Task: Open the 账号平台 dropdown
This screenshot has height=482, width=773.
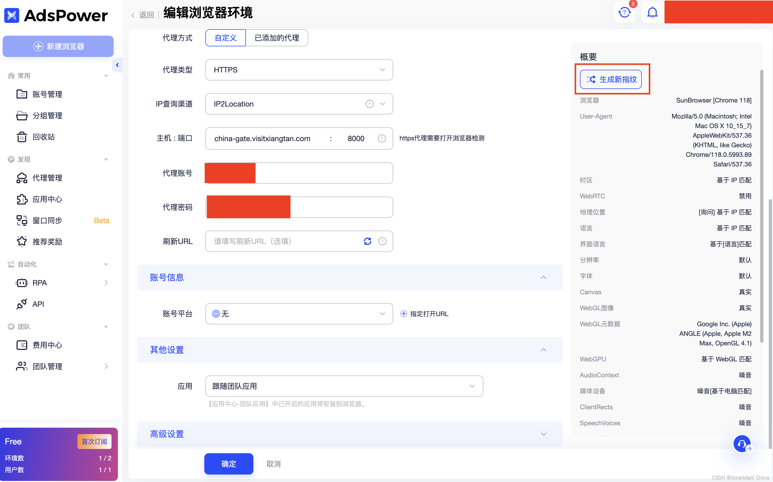Action: pyautogui.click(x=299, y=314)
